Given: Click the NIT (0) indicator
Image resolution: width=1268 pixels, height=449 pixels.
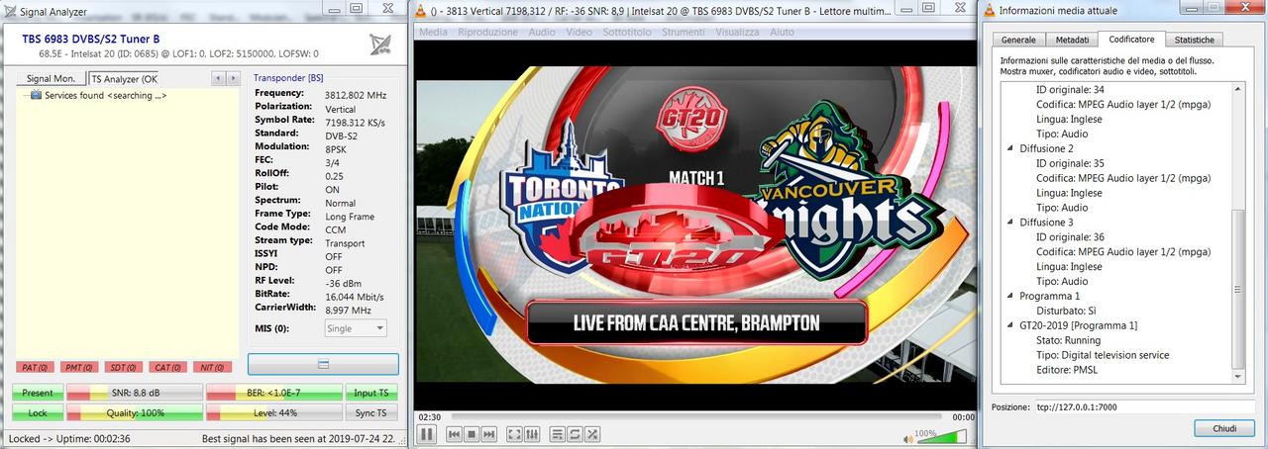Looking at the screenshot, I should tap(212, 368).
